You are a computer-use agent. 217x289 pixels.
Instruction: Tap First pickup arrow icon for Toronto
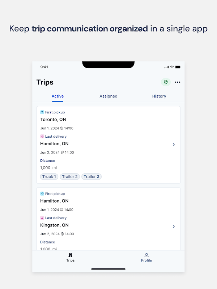coord(42,112)
